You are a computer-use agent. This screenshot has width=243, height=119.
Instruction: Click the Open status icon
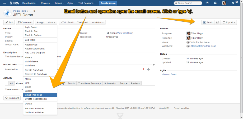click(108, 33)
